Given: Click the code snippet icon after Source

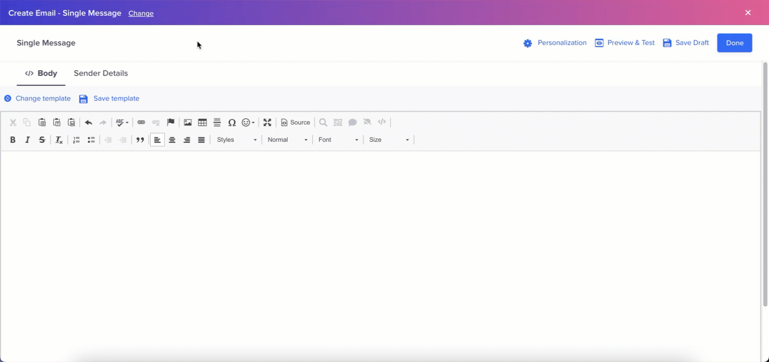Looking at the screenshot, I should (382, 122).
